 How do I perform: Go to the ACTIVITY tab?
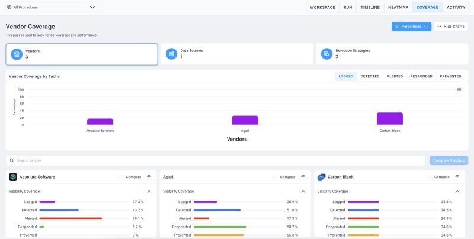pyautogui.click(x=456, y=7)
